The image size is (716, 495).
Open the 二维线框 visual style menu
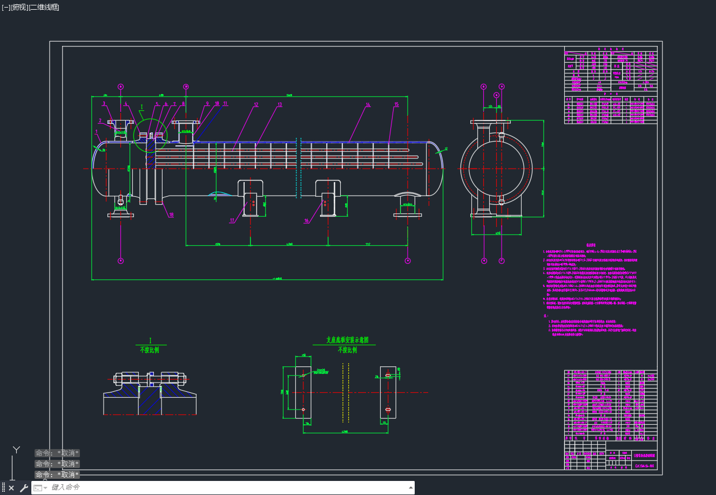click(44, 7)
